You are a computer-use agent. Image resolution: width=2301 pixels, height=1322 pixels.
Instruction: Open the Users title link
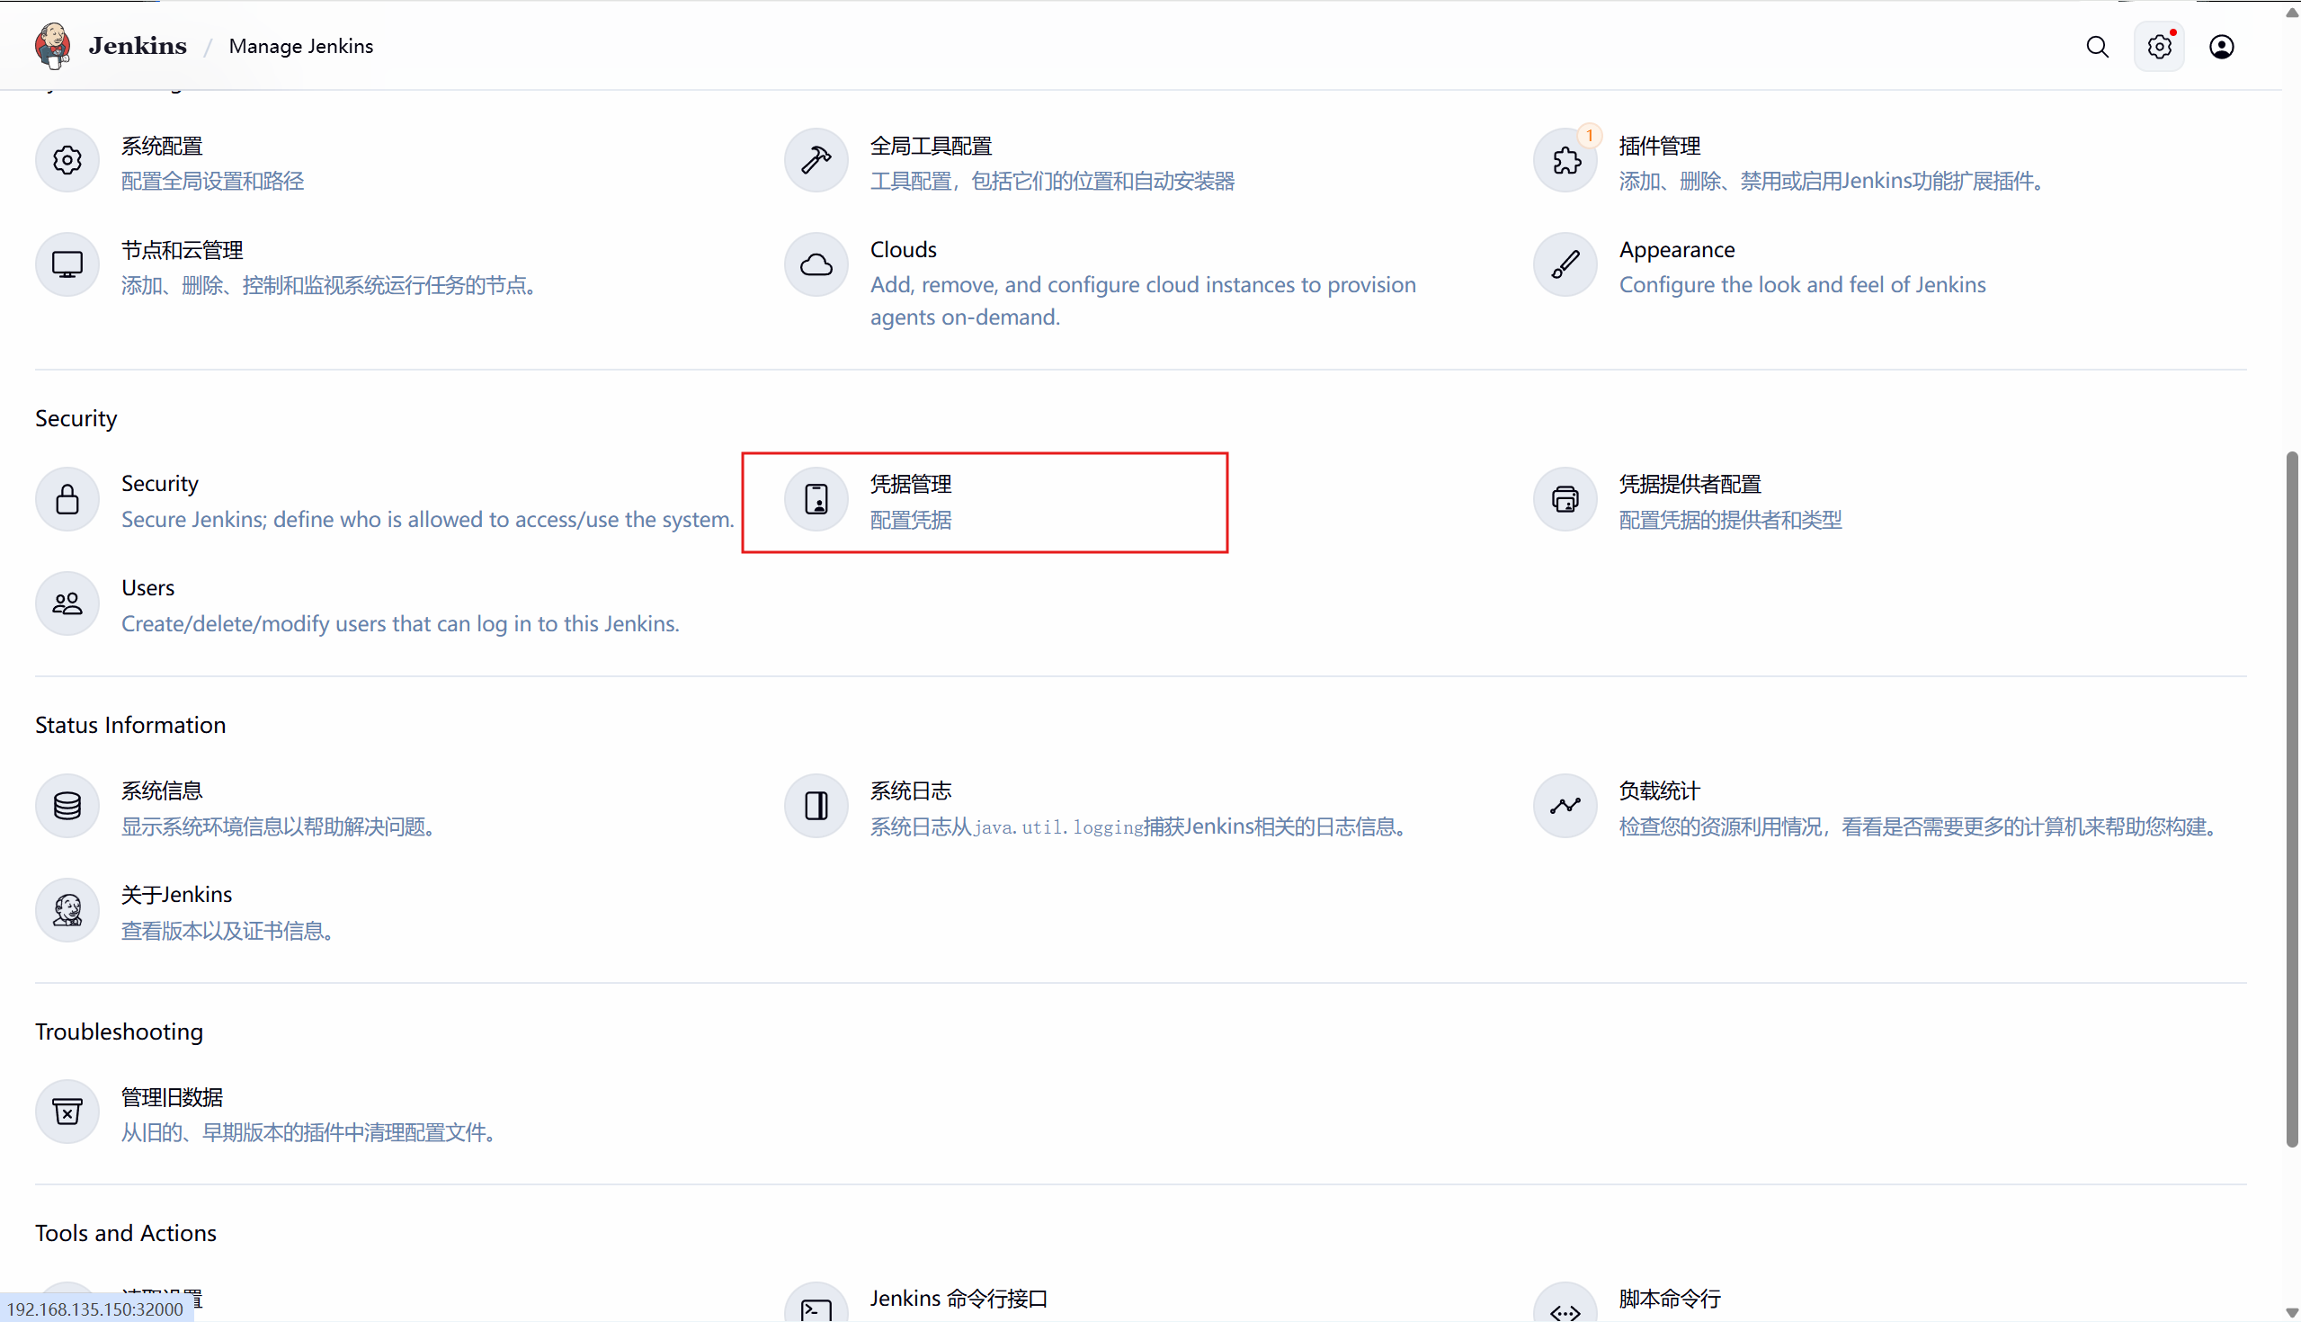148,587
